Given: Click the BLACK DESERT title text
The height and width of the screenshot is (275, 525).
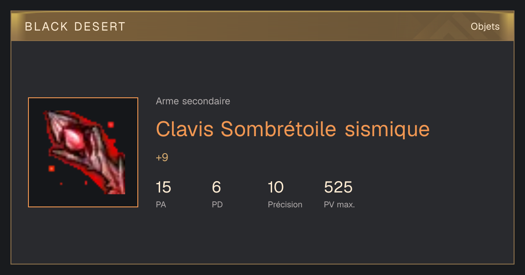Looking at the screenshot, I should tap(75, 27).
